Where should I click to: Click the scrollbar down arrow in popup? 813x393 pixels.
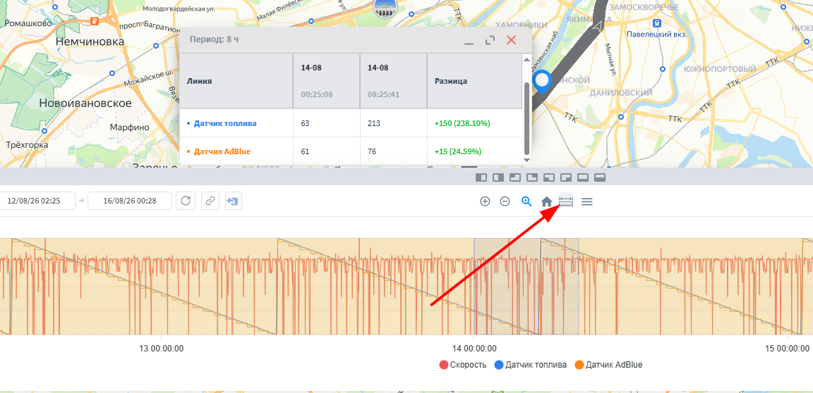[x=526, y=160]
